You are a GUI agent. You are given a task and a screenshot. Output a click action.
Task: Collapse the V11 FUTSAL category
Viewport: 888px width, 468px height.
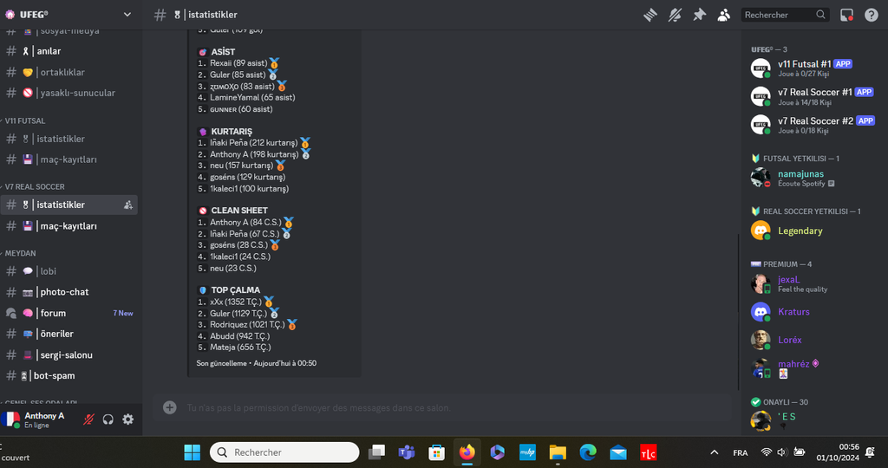(23, 120)
